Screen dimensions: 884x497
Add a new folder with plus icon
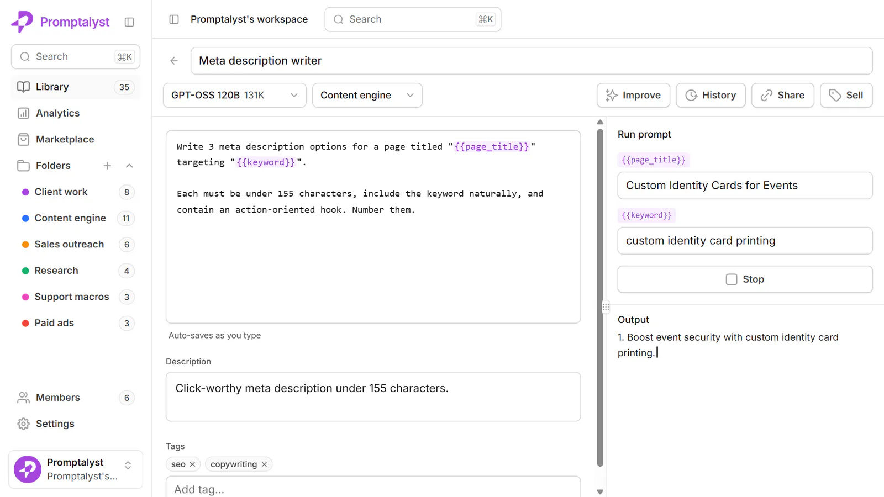[x=107, y=166]
